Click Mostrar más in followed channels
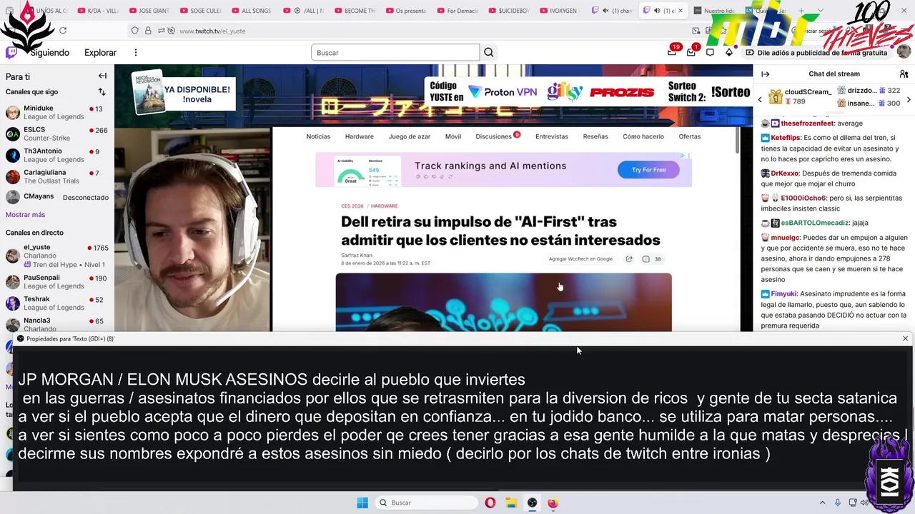Screen dimensions: 915x514 pyautogui.click(x=25, y=215)
